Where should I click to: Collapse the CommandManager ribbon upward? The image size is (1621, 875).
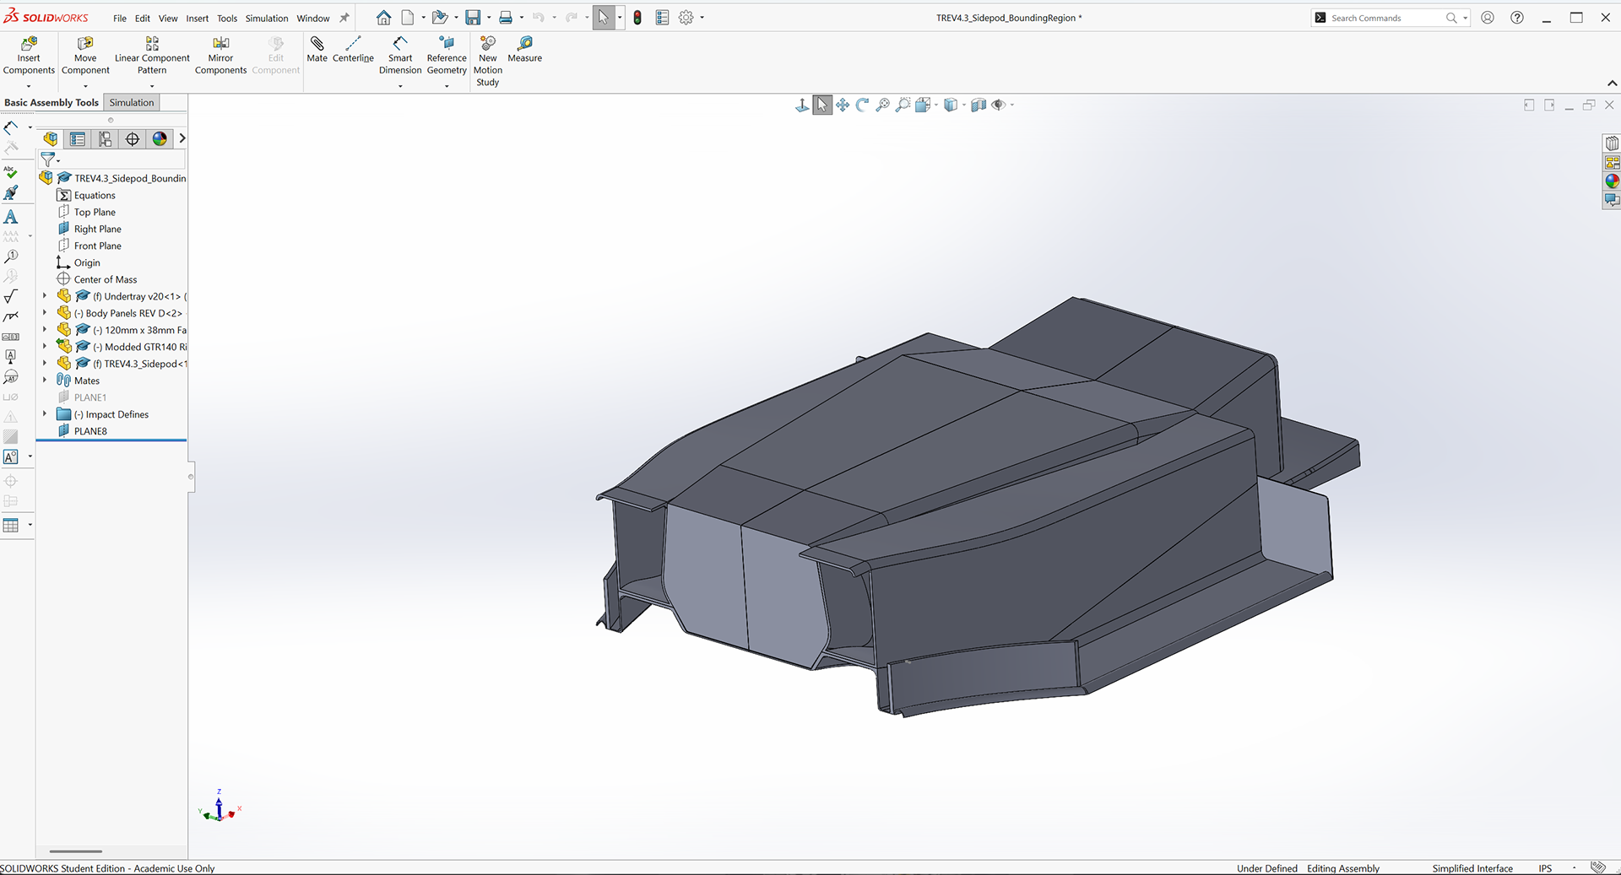pyautogui.click(x=1612, y=84)
